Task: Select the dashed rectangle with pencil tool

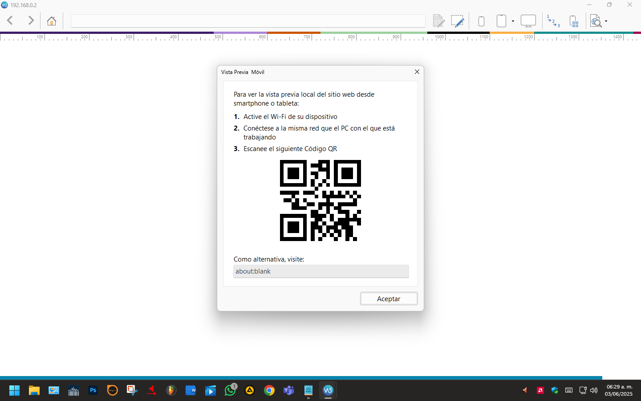Action: click(x=458, y=21)
